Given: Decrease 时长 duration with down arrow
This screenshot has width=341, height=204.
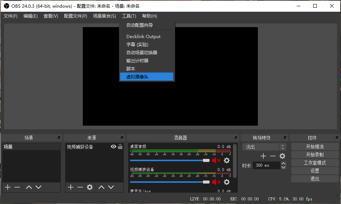Looking at the screenshot, I should (x=283, y=167).
